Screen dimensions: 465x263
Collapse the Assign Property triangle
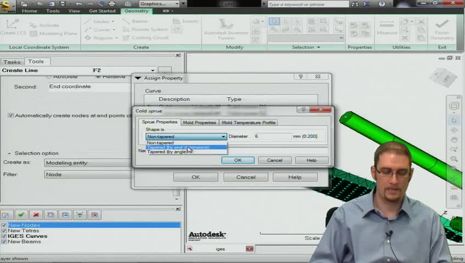pyautogui.click(x=138, y=78)
